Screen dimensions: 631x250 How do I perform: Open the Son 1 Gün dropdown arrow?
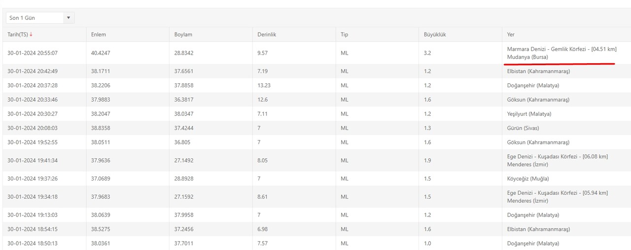point(69,18)
